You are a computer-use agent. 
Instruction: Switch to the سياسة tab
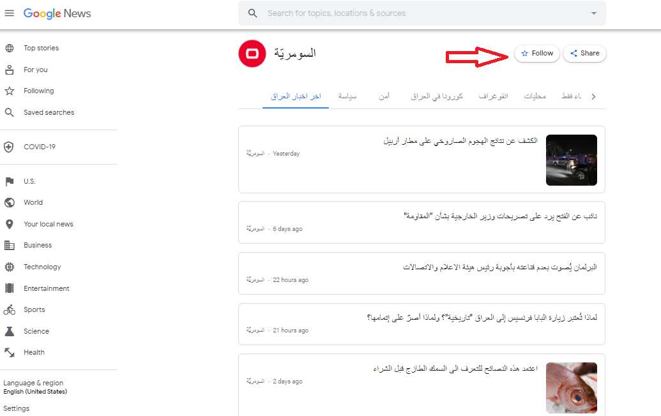[347, 96]
